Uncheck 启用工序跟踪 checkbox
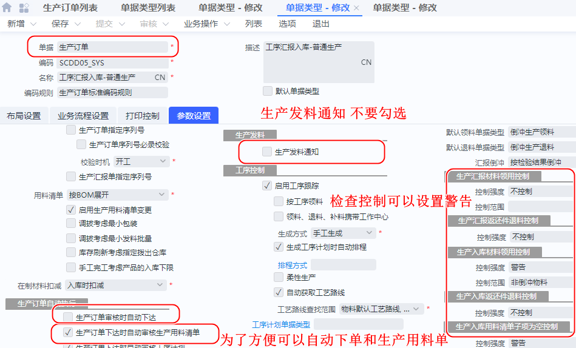The height and width of the screenshot is (348, 576). pos(267,186)
